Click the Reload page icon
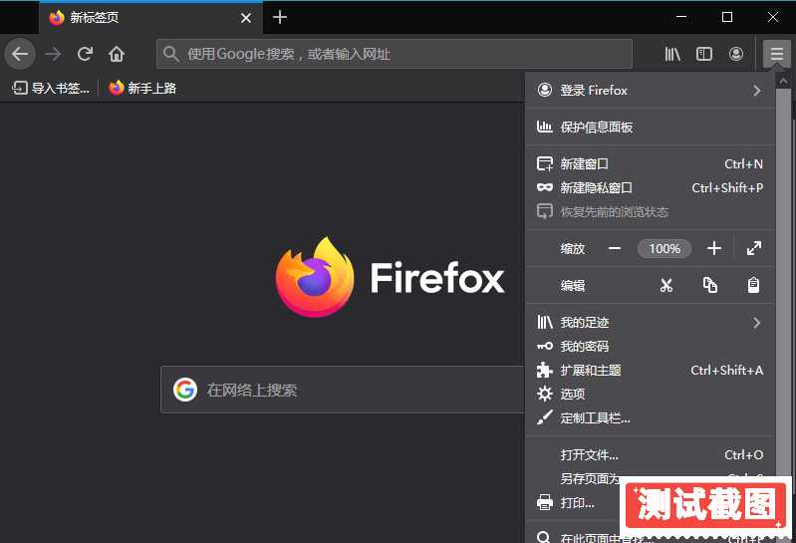 [x=86, y=54]
